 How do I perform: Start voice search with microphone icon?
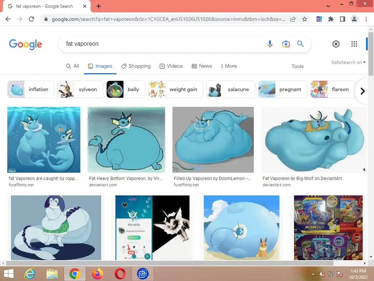click(270, 44)
